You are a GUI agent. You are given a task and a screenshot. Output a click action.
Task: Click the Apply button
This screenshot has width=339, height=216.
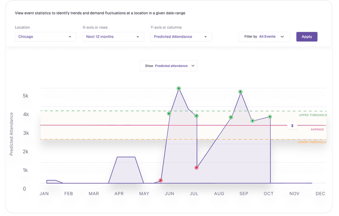pyautogui.click(x=306, y=37)
